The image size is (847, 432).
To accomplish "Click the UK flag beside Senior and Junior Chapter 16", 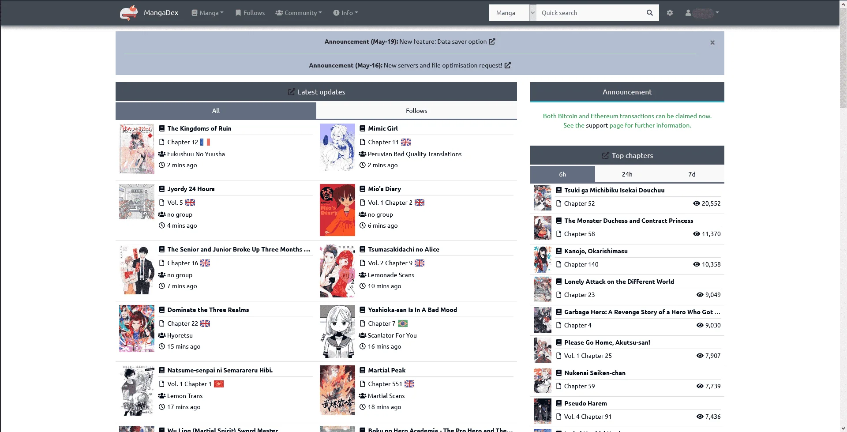I will pos(205,263).
